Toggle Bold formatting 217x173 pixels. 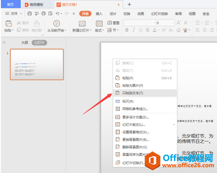coord(127,30)
